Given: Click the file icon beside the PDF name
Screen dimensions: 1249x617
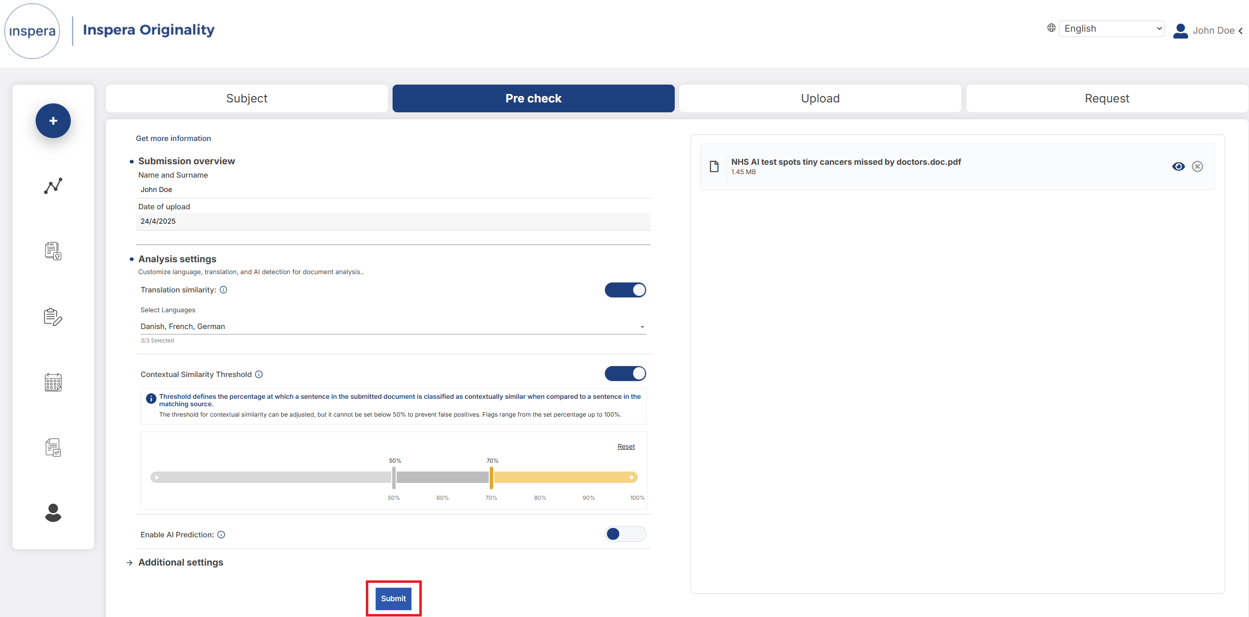Looking at the screenshot, I should coord(714,167).
